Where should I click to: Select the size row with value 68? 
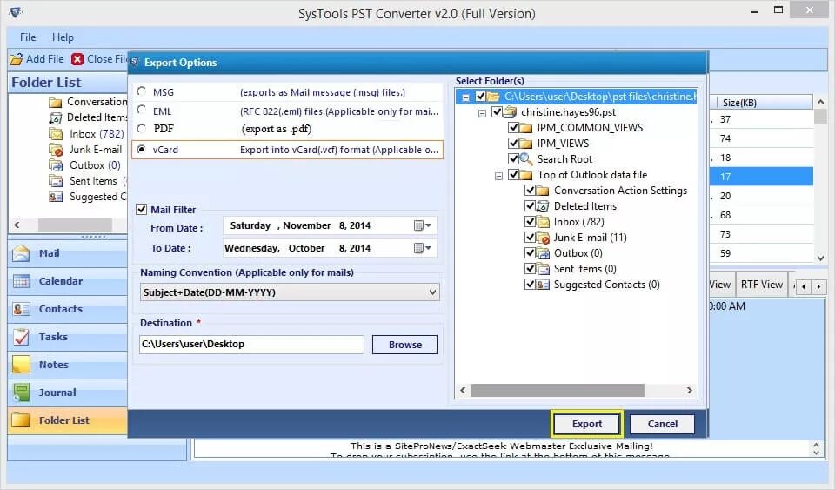click(x=761, y=215)
